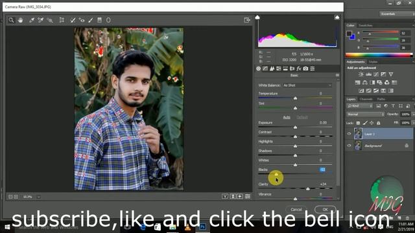Open the Basic panel tab icon
This screenshot has width=415, height=233.
pyautogui.click(x=258, y=69)
